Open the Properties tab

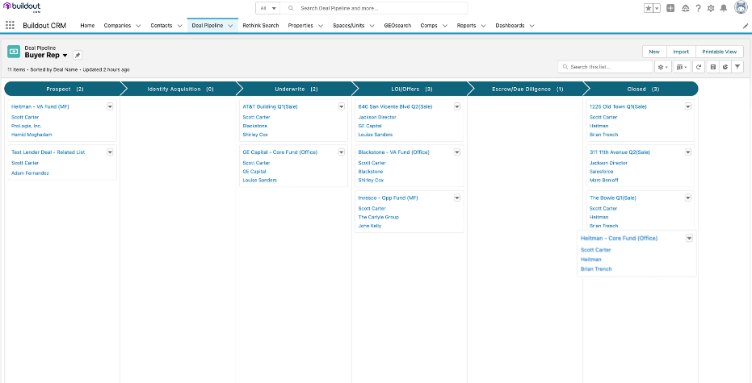click(x=300, y=26)
